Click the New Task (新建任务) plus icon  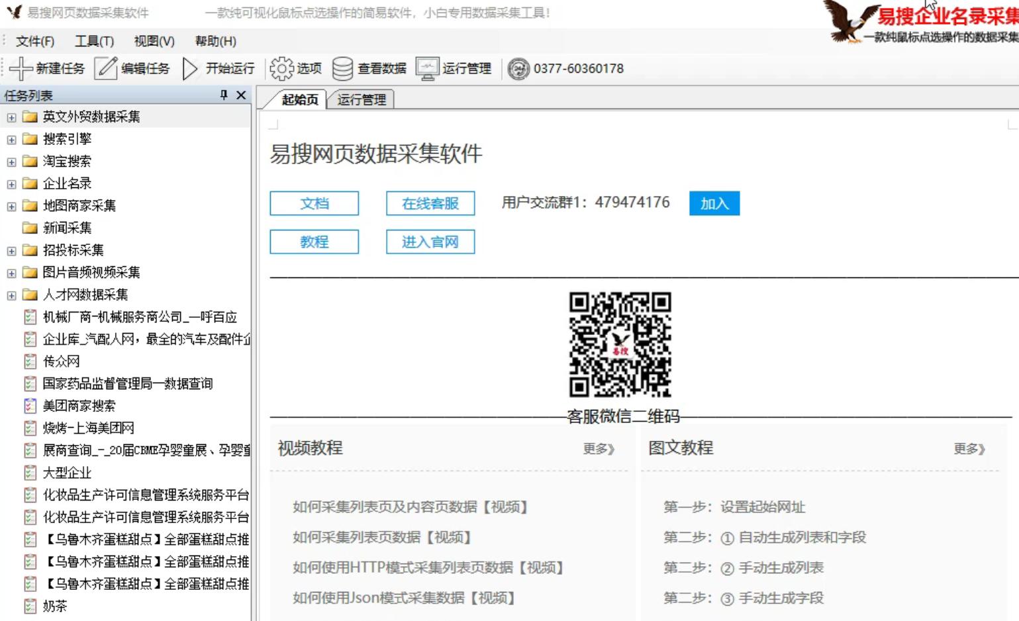pyautogui.click(x=21, y=68)
